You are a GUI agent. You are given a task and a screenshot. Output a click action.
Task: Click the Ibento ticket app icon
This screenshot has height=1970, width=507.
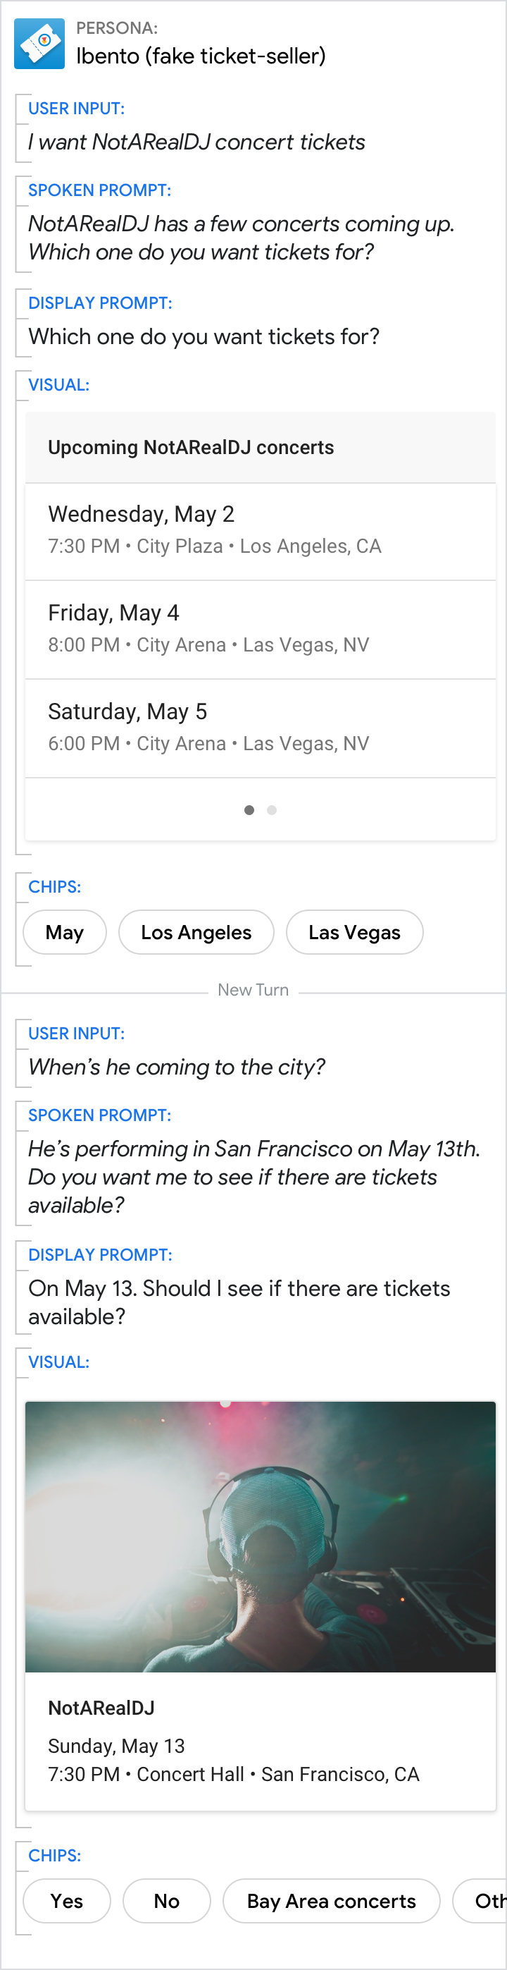click(x=39, y=44)
